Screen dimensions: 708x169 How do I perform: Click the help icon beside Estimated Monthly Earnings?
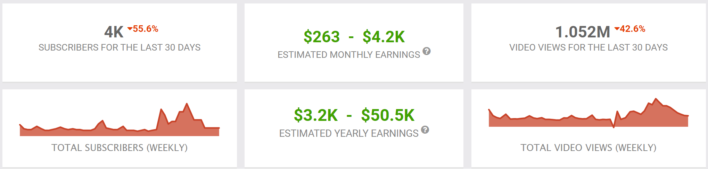[427, 51]
